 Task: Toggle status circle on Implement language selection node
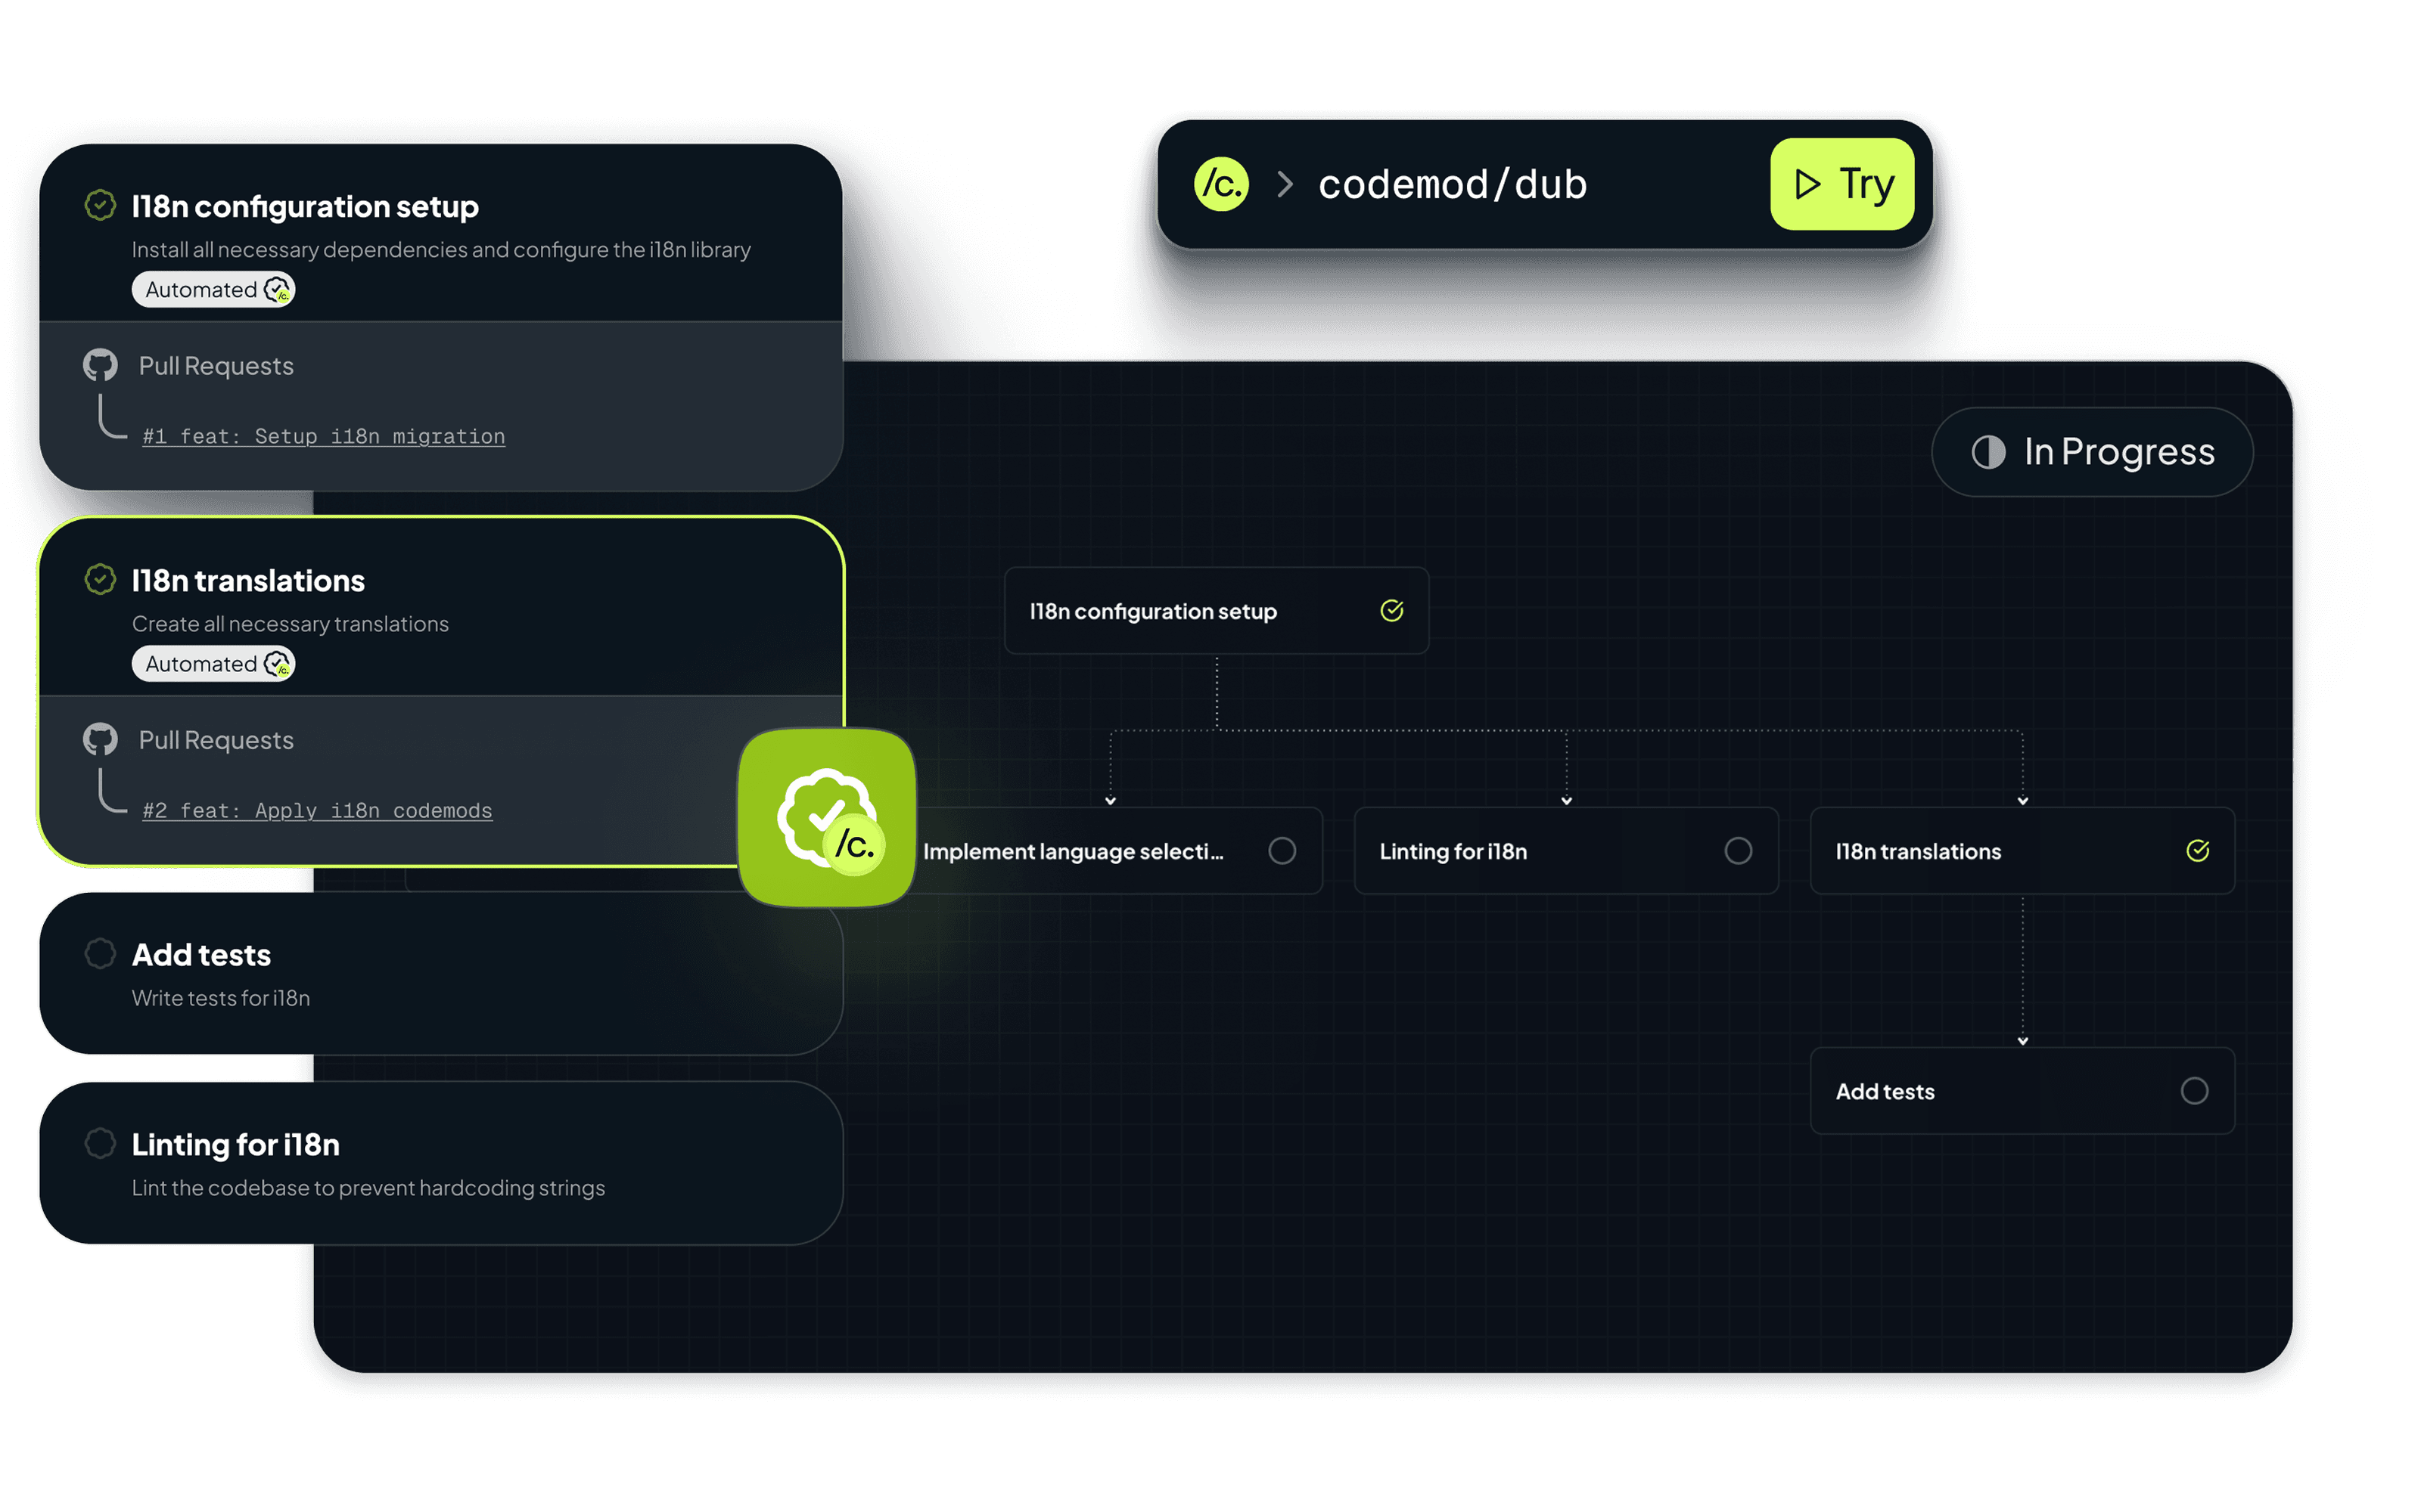click(x=1282, y=851)
